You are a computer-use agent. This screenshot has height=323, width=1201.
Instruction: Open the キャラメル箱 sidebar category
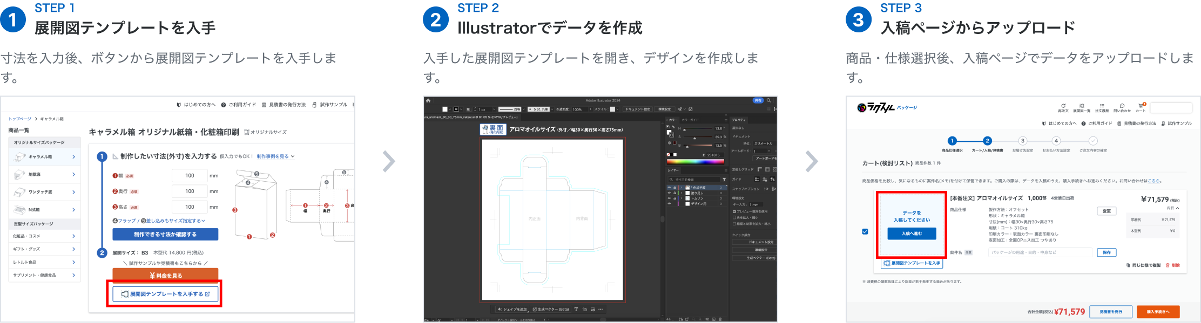[45, 157]
